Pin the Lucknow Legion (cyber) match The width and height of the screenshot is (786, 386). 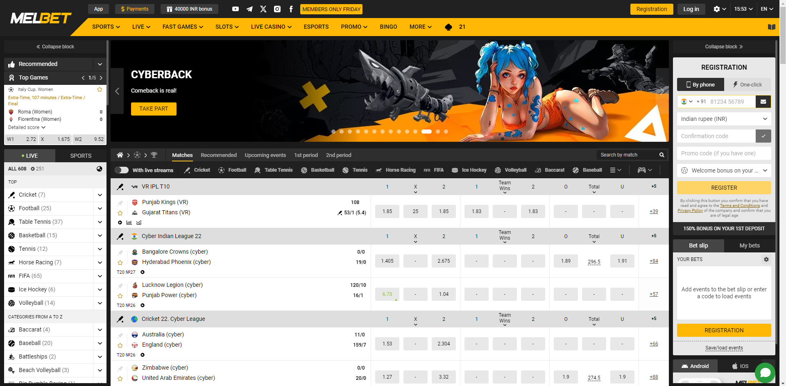[120, 286]
